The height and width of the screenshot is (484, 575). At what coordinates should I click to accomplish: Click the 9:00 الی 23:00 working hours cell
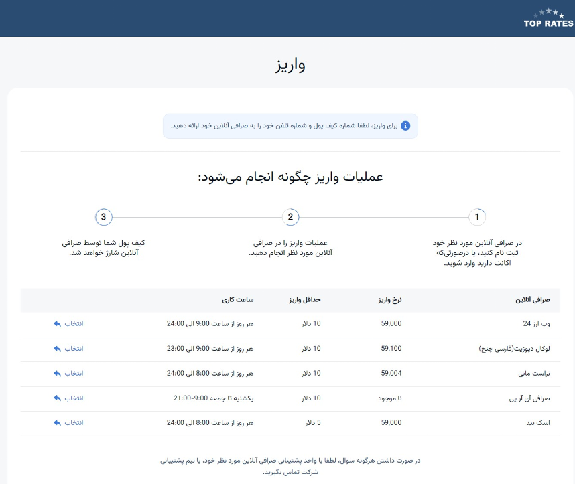[210, 348]
